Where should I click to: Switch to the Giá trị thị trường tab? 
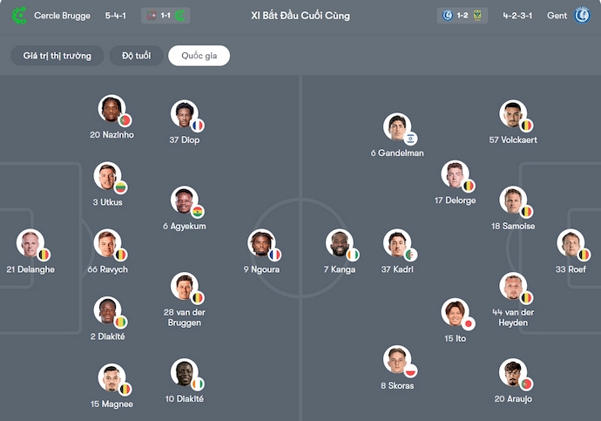tap(57, 56)
